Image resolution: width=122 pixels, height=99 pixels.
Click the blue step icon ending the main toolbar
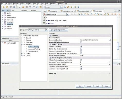coord(79,7)
